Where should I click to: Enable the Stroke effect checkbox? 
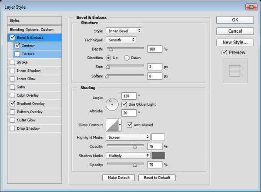pos(12,62)
